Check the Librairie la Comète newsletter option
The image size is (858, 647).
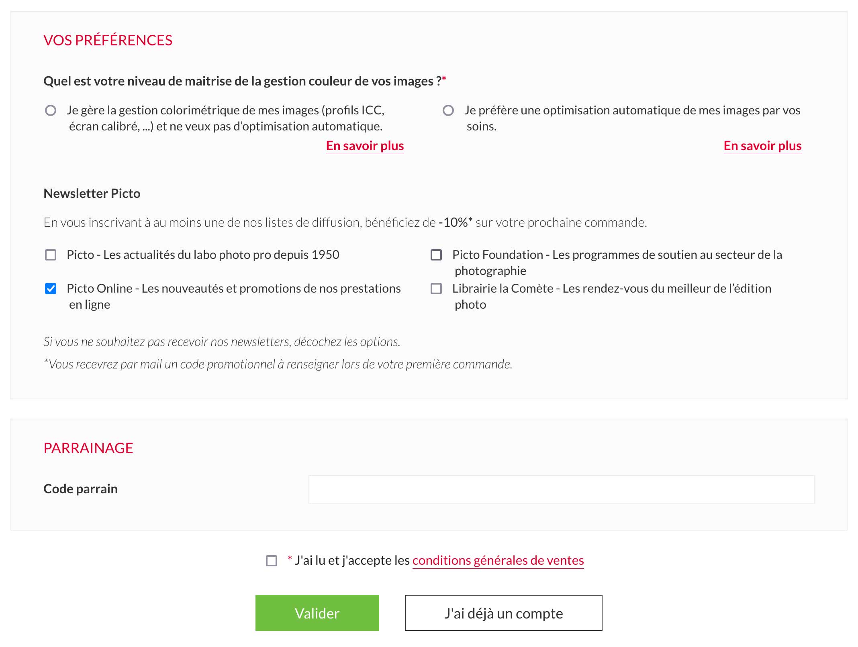(x=436, y=288)
